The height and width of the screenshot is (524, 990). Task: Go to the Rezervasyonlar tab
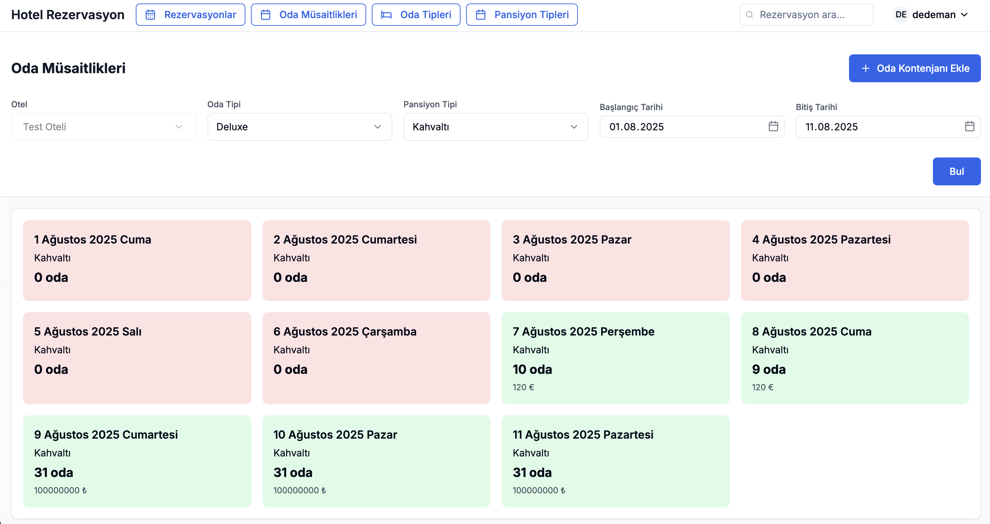[191, 15]
